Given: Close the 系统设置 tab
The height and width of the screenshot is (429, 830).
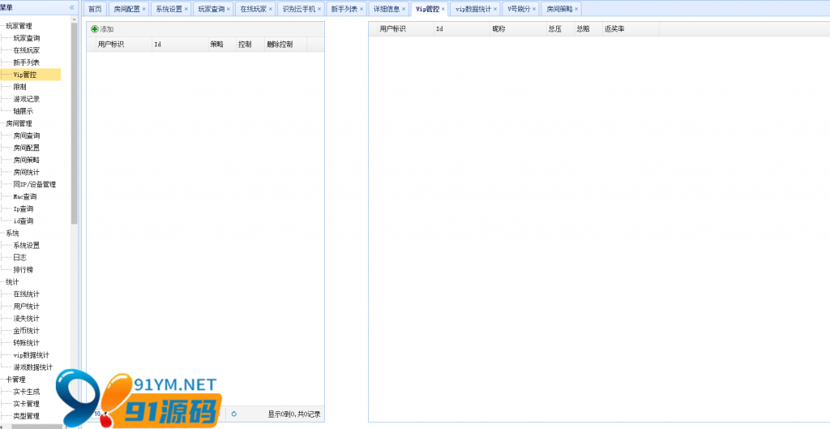Looking at the screenshot, I should pyautogui.click(x=186, y=9).
